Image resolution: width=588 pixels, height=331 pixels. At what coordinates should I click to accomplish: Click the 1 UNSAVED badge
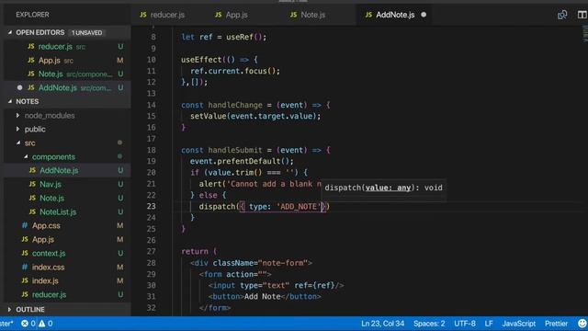(87, 33)
